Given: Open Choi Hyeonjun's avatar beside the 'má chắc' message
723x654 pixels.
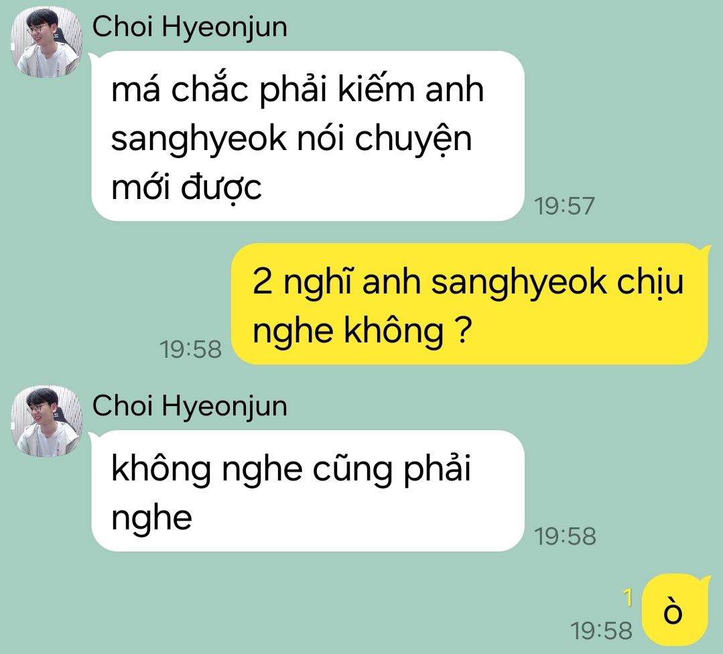Looking at the screenshot, I should click(47, 42).
